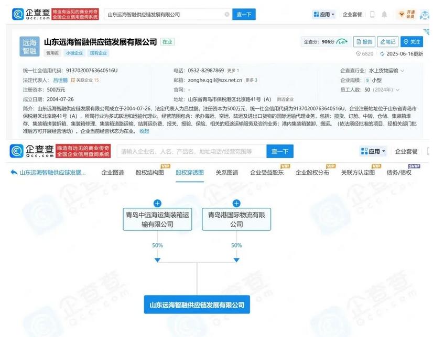This screenshot has width=433, height=337.
Task: Open the 债务/债权 tab
Action: click(x=399, y=173)
